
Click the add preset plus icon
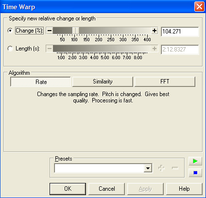coord(161,168)
